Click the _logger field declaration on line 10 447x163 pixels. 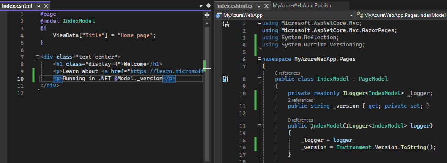[x=360, y=93]
